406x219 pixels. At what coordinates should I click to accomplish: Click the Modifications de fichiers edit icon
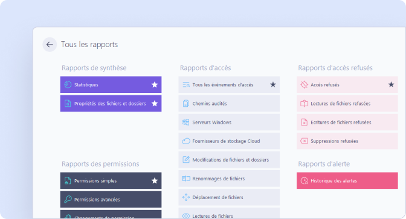pos(186,159)
